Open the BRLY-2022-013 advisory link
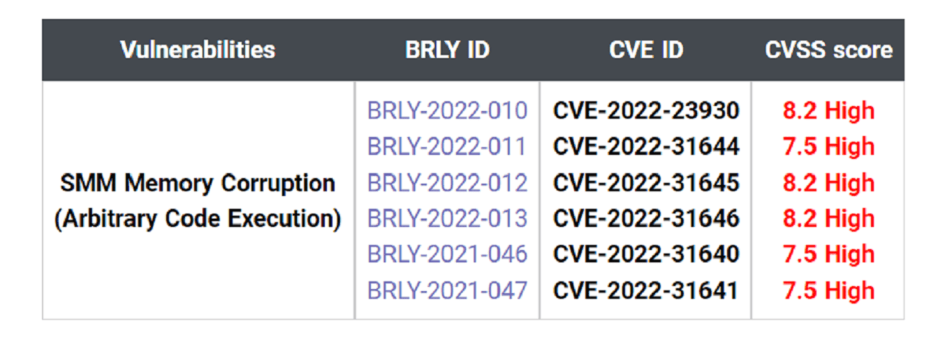945x349 pixels. (447, 218)
